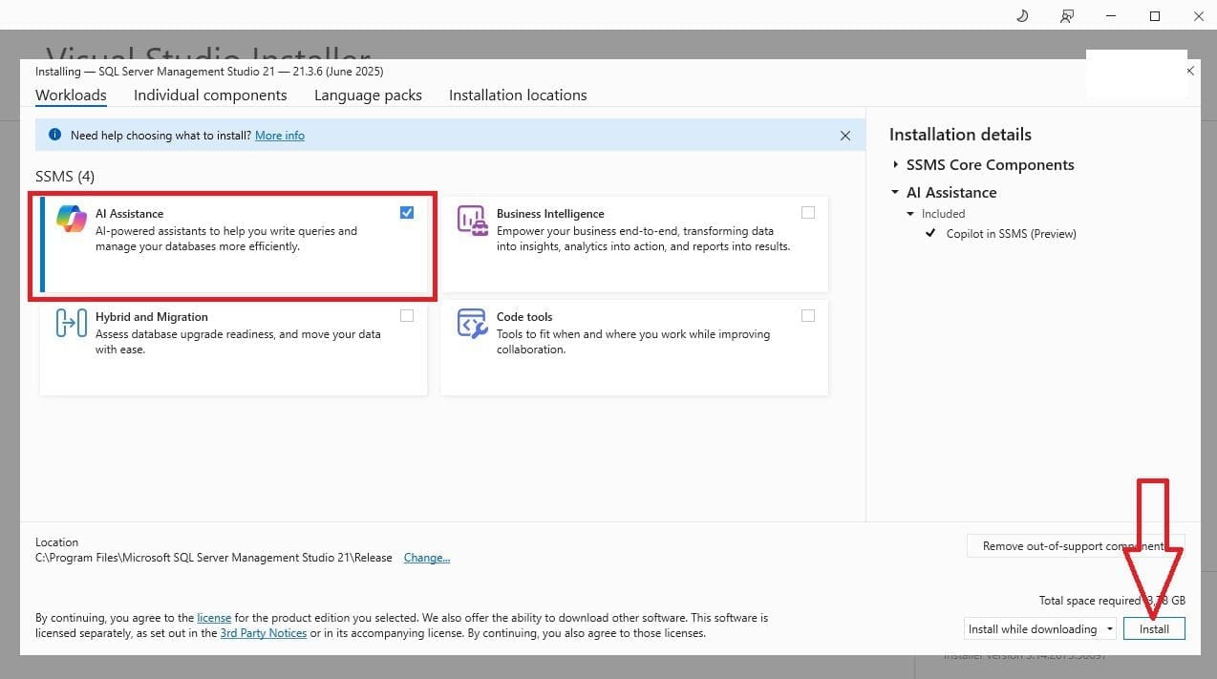Open the 'More info' link
Image resolution: width=1217 pixels, height=679 pixels.
(280, 136)
